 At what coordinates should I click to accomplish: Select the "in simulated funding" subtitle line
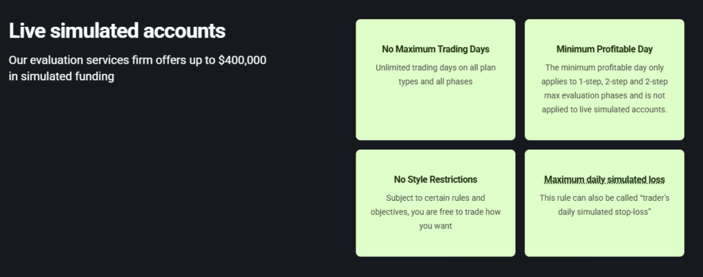(x=61, y=77)
